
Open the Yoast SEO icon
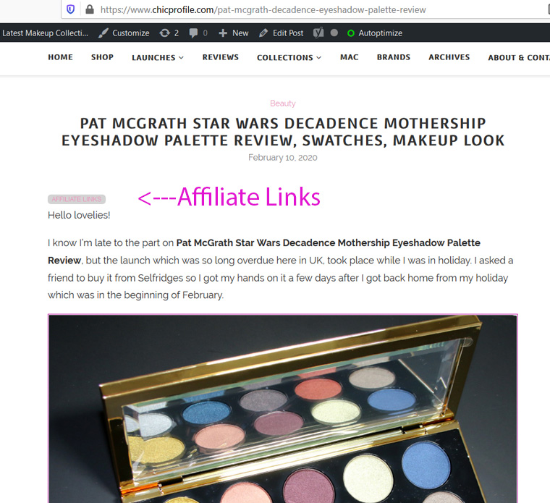click(318, 33)
